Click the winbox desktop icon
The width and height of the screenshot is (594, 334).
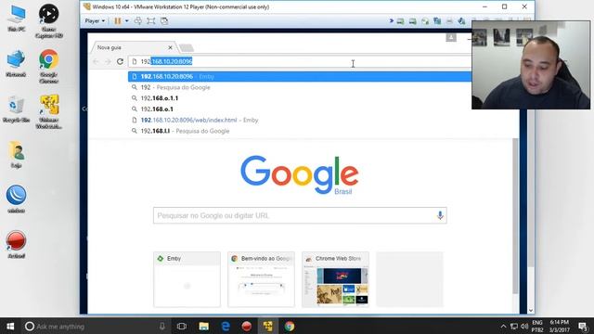(16, 199)
